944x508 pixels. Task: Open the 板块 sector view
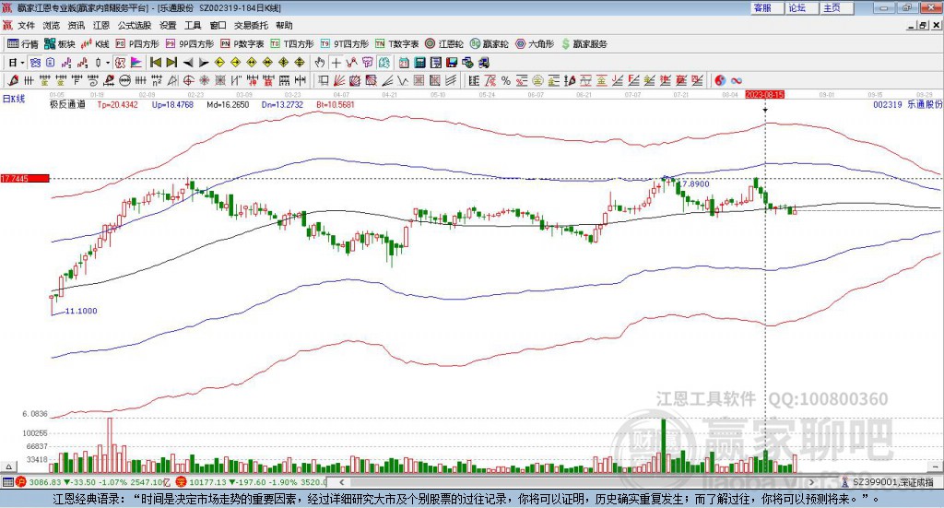coord(60,43)
